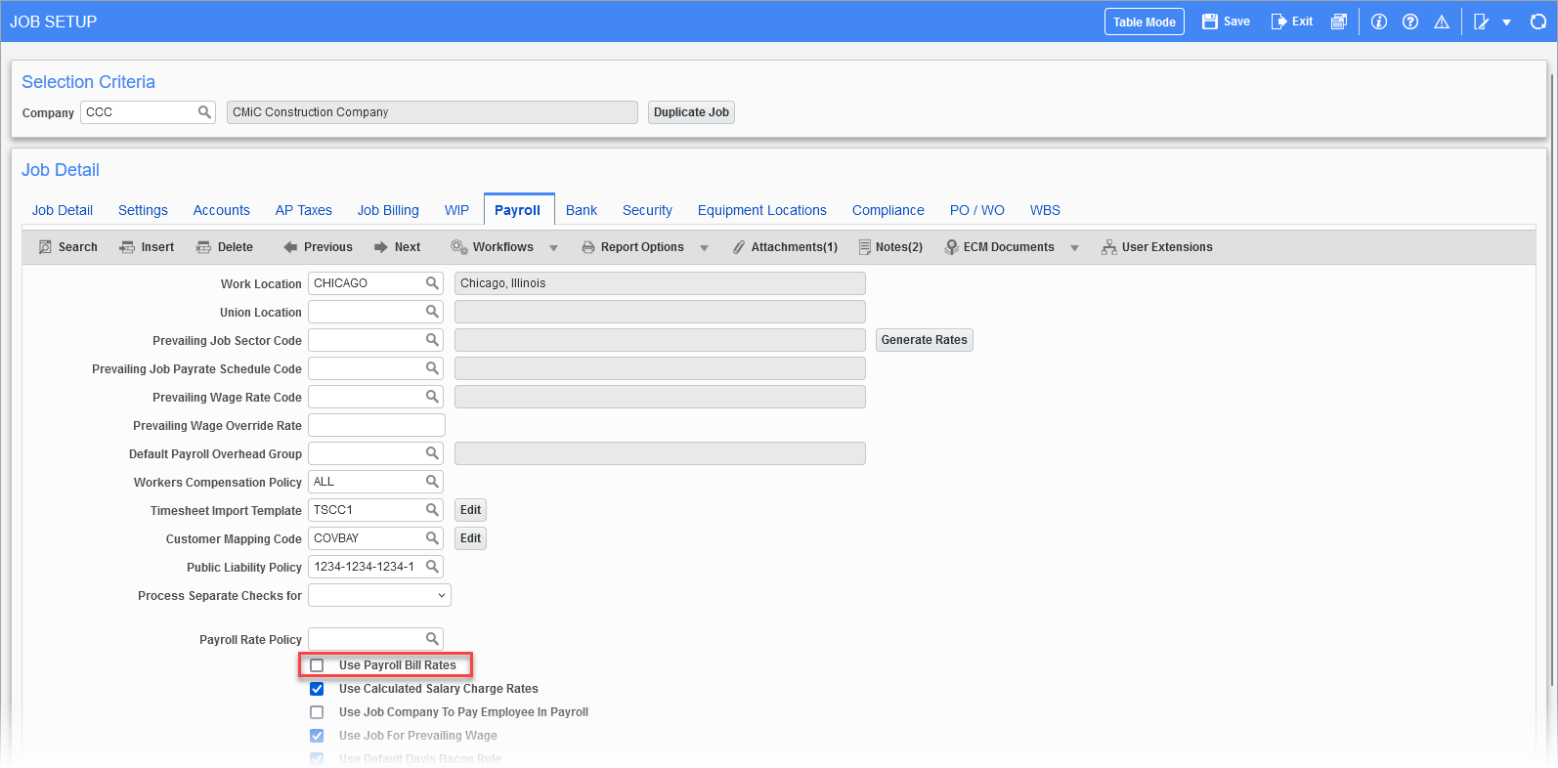Toggle Use Job For Prevailing Wage checkbox
The height and width of the screenshot is (768, 1558).
point(317,736)
